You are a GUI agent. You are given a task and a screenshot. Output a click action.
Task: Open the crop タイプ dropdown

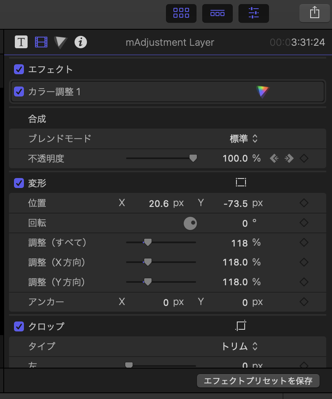(240, 346)
